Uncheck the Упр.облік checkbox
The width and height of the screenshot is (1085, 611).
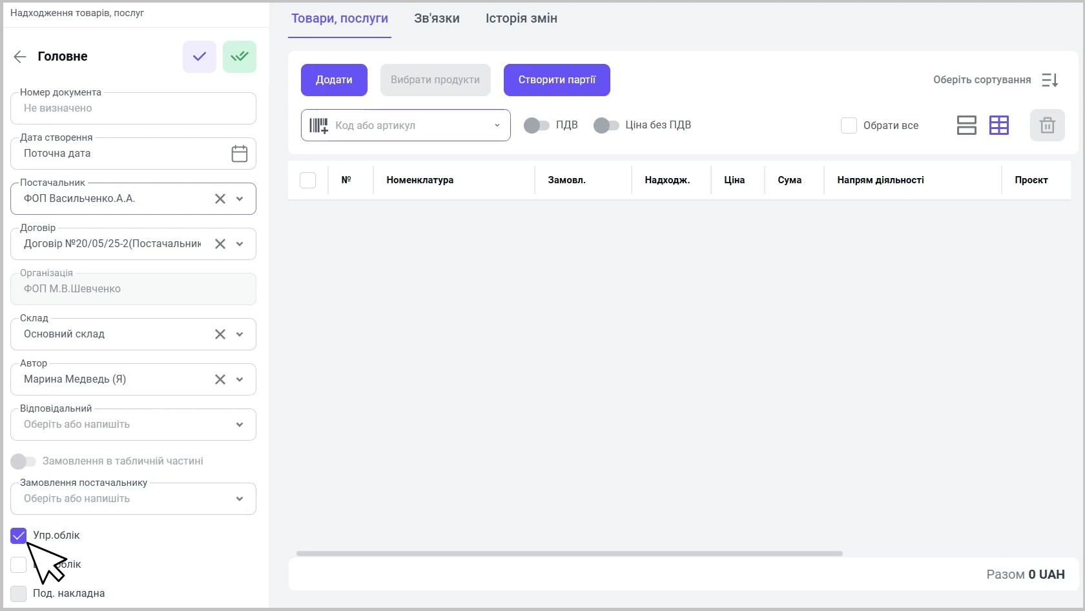coord(19,536)
